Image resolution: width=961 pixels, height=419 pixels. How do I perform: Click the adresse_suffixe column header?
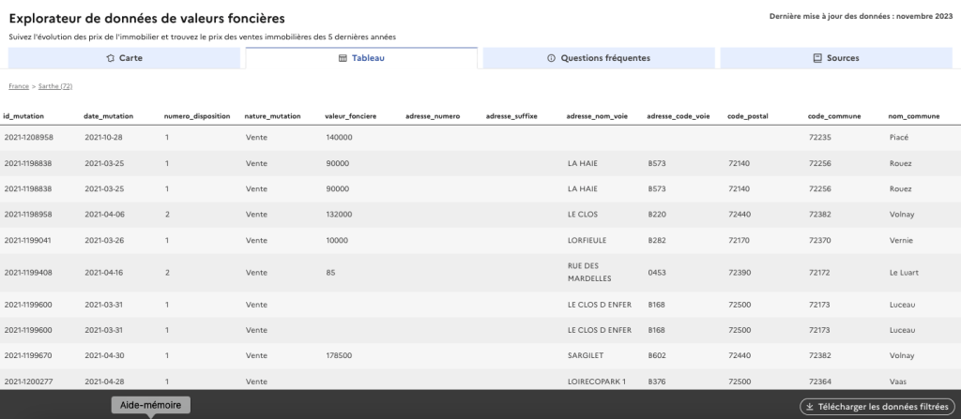(x=511, y=116)
